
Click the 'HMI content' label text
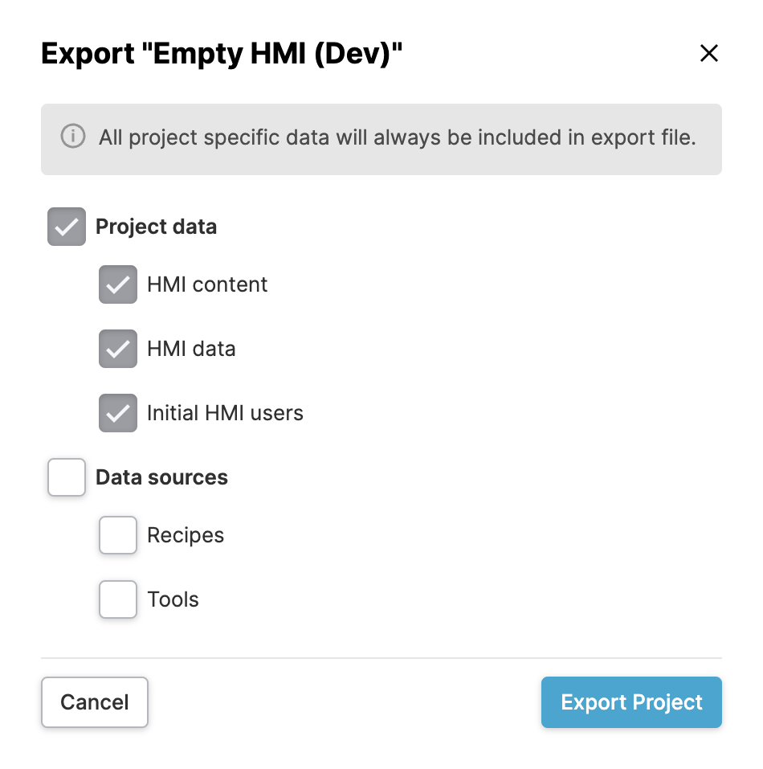tap(207, 284)
